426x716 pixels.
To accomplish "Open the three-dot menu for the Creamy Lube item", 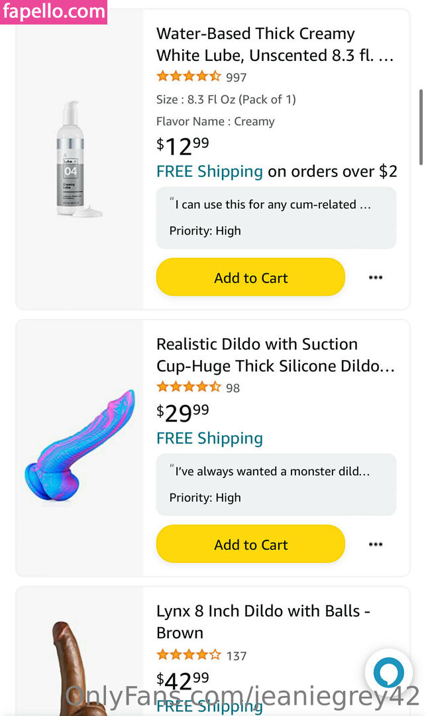I will click(x=376, y=278).
